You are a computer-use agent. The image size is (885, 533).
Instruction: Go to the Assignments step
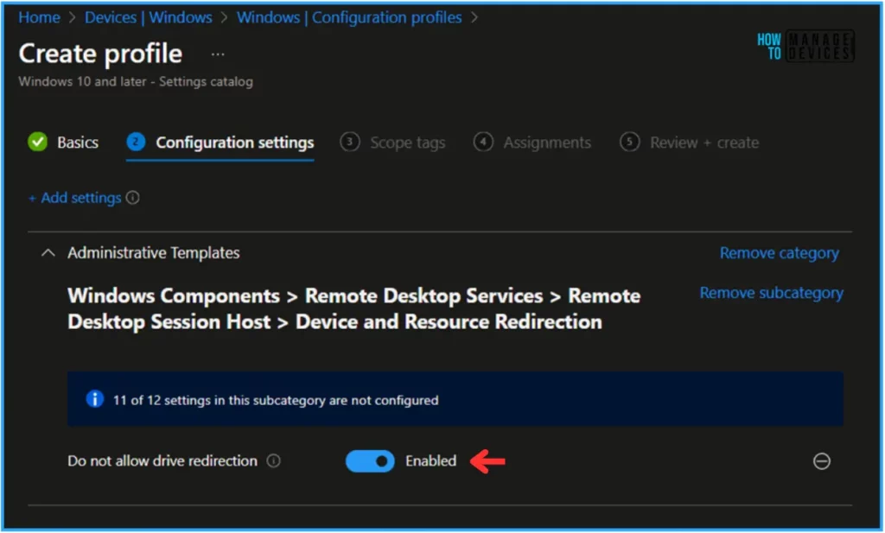coord(532,143)
